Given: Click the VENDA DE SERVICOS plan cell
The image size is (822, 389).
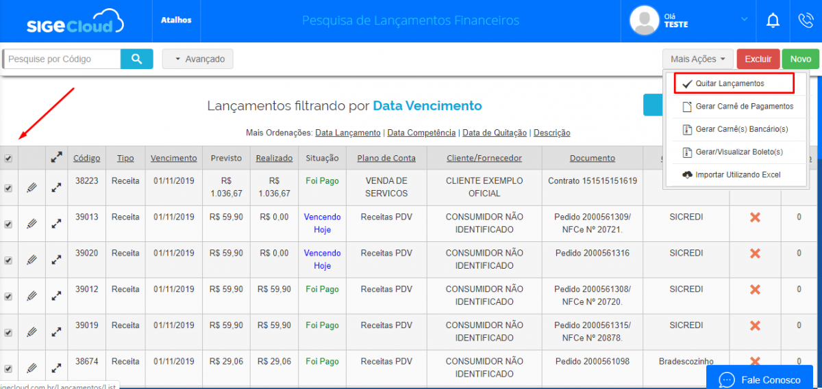Looking at the screenshot, I should click(386, 187).
